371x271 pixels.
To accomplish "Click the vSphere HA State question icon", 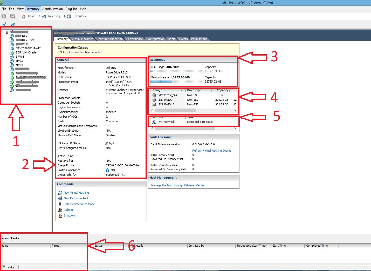I will pyautogui.click(x=106, y=143).
